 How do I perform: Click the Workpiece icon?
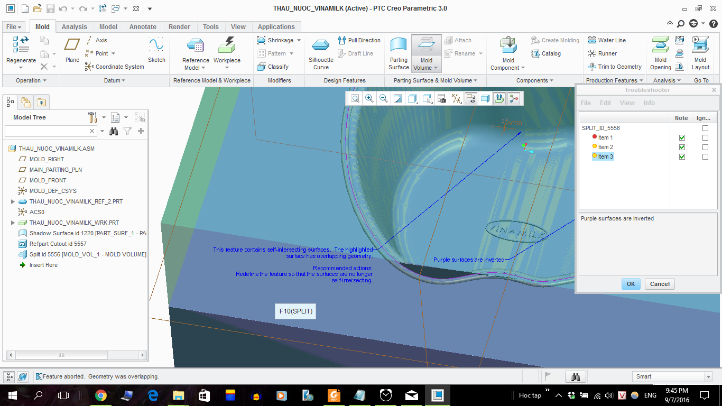click(227, 45)
